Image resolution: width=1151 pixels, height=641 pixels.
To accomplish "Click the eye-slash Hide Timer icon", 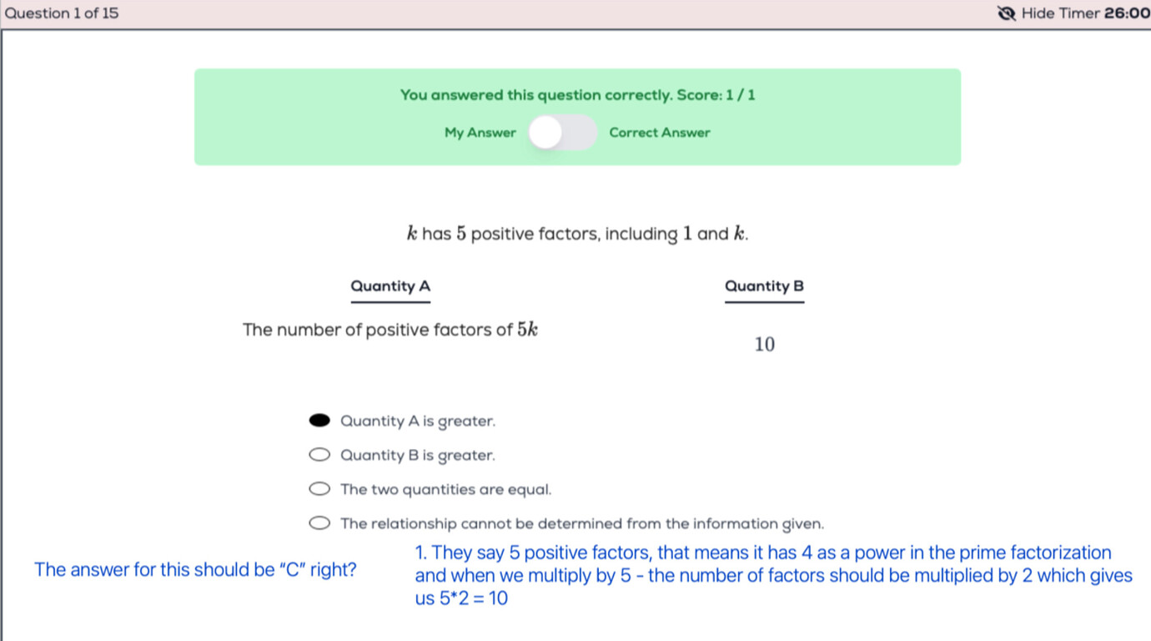I will click(x=1005, y=13).
